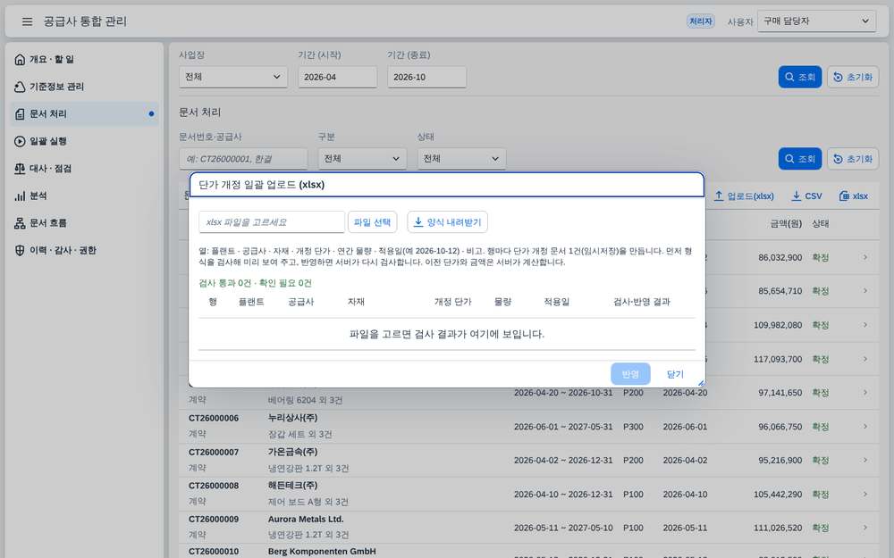The width and height of the screenshot is (894, 558).
Task: Open 이력 · 감사 · 권한 in sidebar
Action: click(x=84, y=251)
